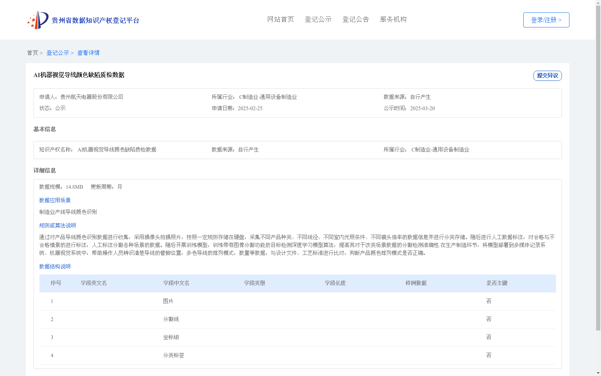Click 更新周期: 月 text
This screenshot has width=601, height=376.
coord(106,187)
